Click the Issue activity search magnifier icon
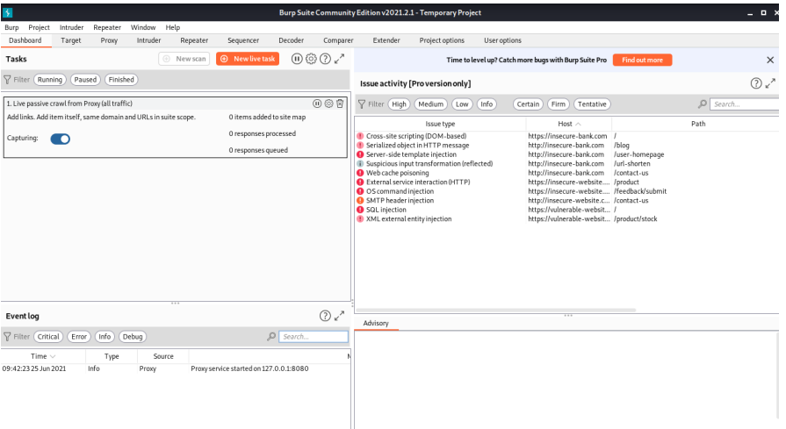786x429 pixels. 703,104
